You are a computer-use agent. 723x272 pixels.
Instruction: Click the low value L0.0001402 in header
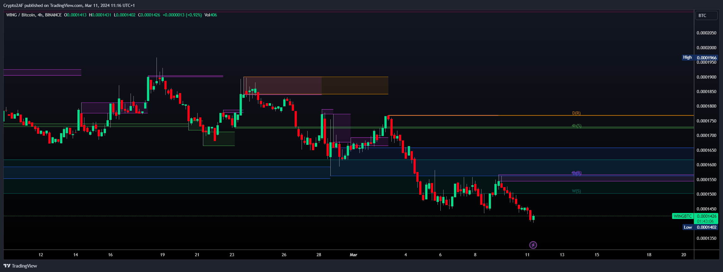[125, 15]
